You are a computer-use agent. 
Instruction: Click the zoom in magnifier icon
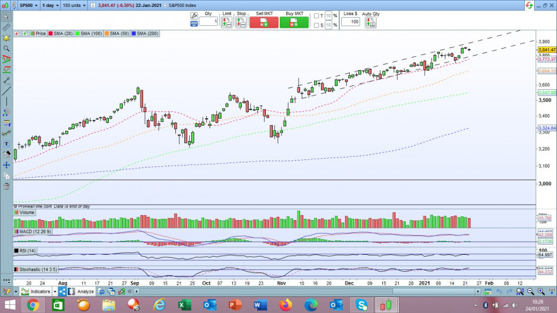541,292
